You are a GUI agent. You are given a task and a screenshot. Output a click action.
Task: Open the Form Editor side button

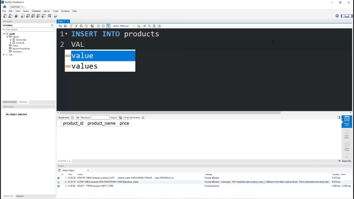[347, 134]
